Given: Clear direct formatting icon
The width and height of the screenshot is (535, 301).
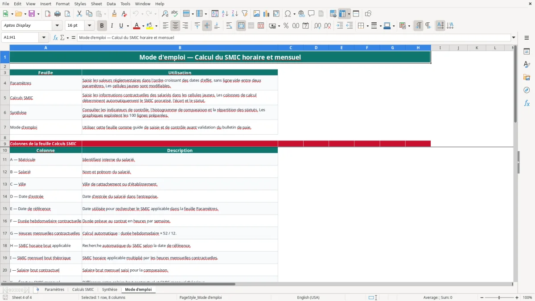Looking at the screenshot, I should click(124, 14).
